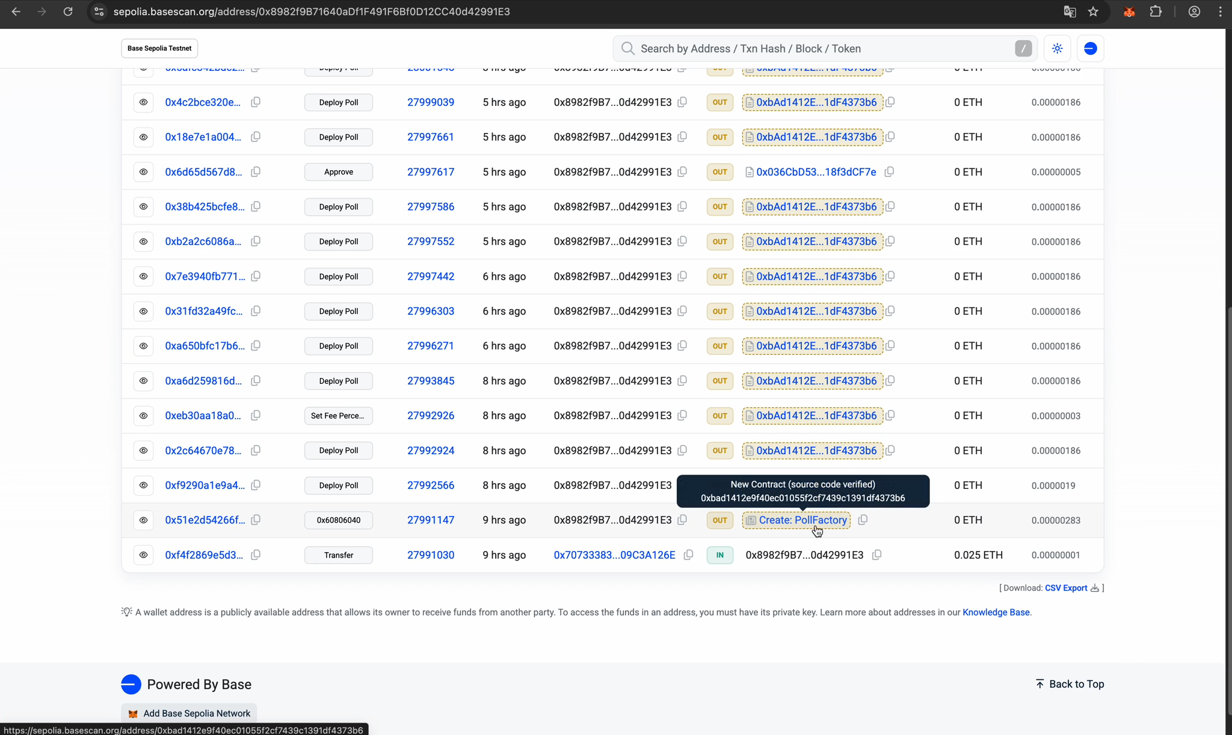Copy transaction hash 0xf4f2869e5d3

click(256, 555)
